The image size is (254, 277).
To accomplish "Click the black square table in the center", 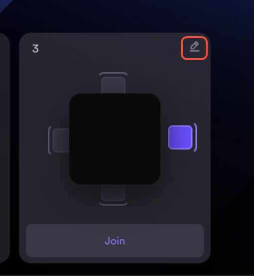I will coord(115,139).
